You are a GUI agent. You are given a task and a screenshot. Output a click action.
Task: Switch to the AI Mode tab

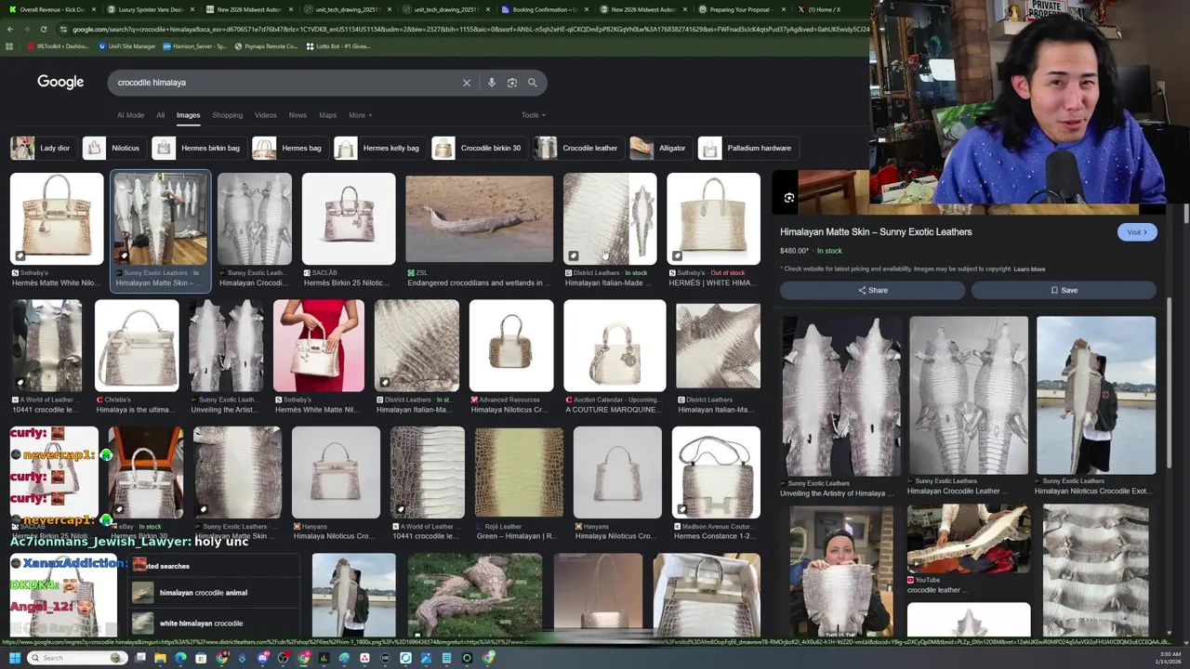pos(130,115)
